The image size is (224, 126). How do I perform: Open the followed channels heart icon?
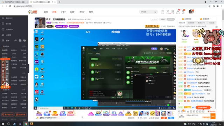(x=168, y=11)
